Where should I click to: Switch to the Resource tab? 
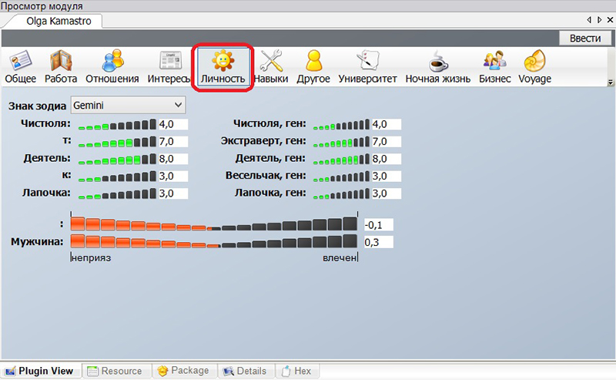point(116,371)
